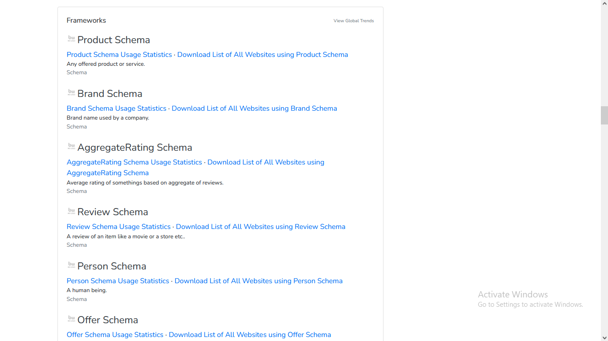Screen dimensions: 608x341
Task: Click the Schema tag under Person Schema
Action: (x=77, y=299)
